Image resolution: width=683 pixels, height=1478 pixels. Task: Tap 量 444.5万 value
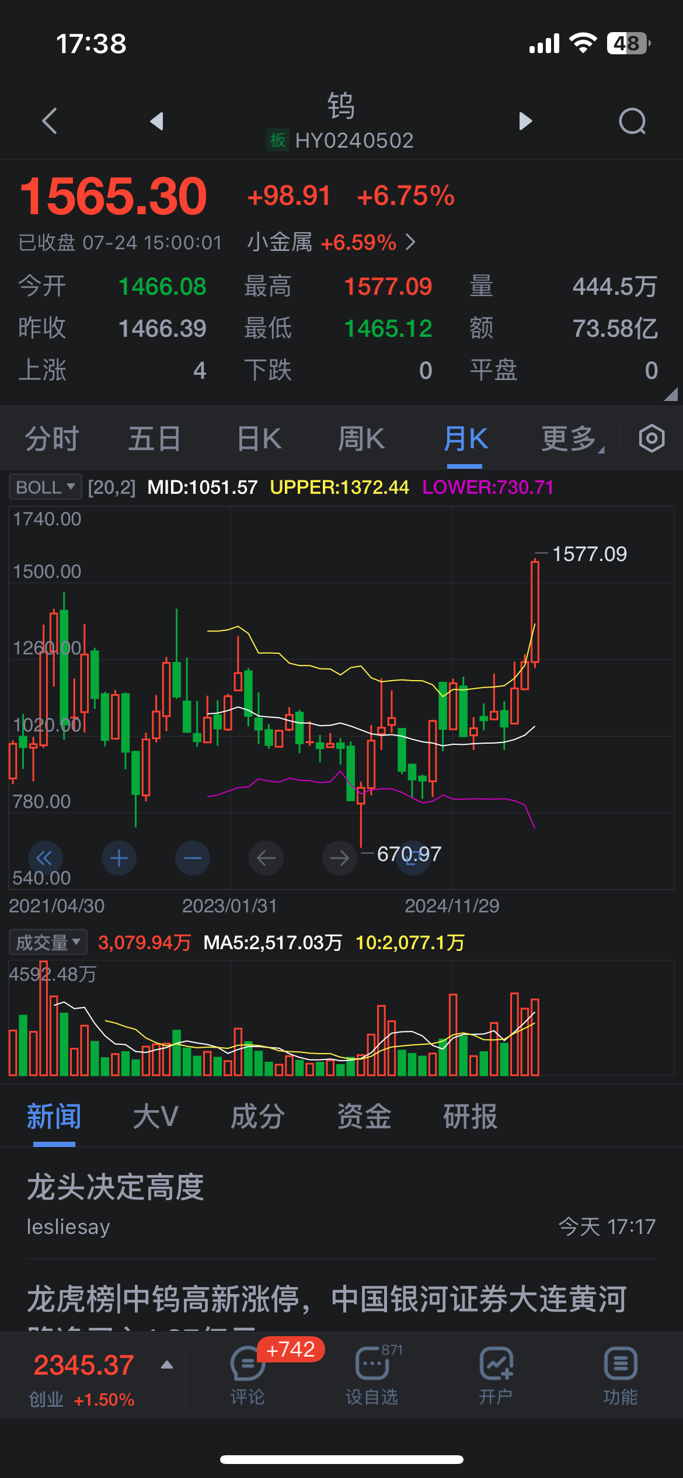(x=615, y=287)
